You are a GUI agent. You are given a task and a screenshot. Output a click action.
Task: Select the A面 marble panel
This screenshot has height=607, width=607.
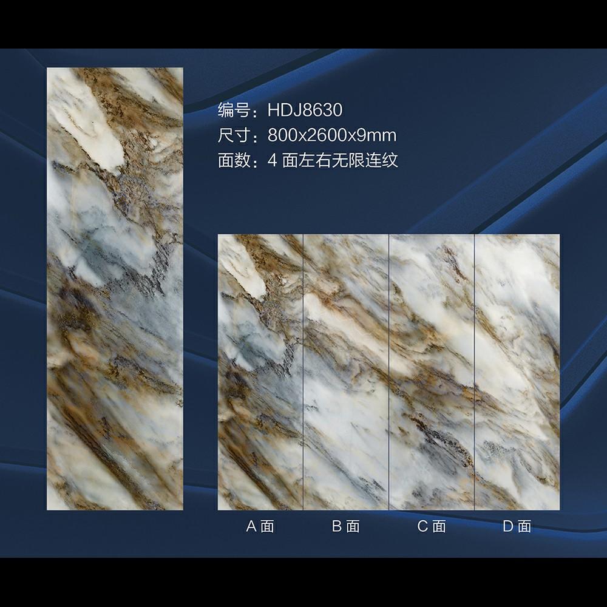point(260,372)
